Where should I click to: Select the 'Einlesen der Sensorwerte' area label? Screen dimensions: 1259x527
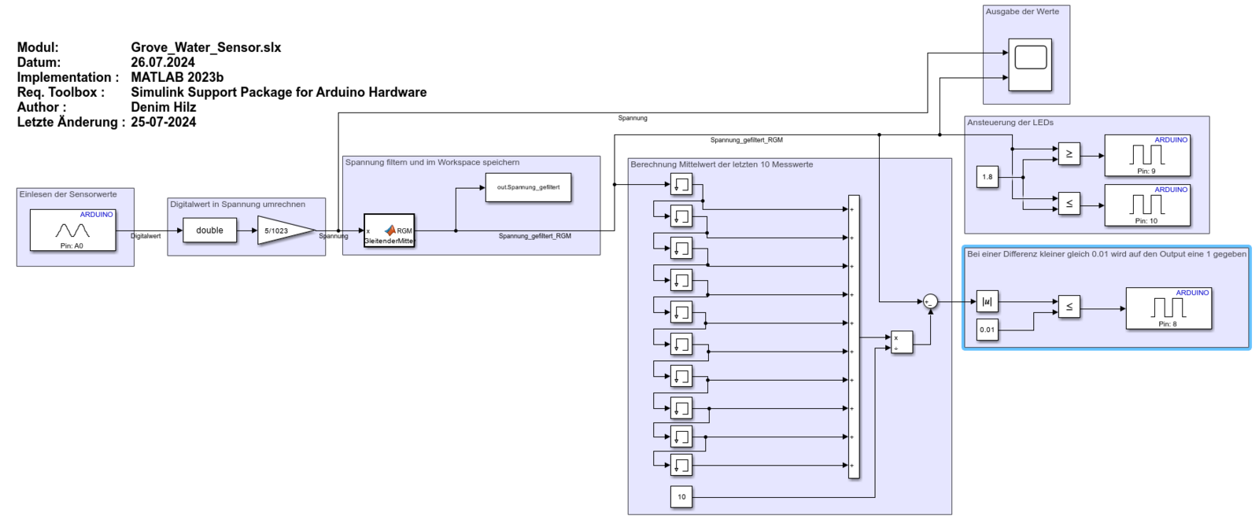68,194
